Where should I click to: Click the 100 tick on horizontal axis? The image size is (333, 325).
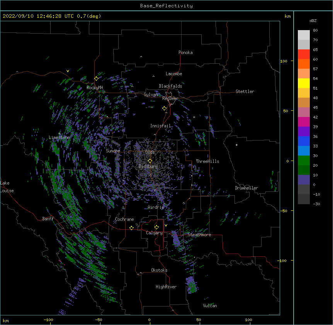[248, 320]
